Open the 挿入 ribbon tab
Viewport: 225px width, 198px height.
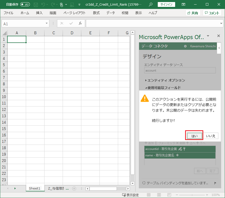(39, 13)
